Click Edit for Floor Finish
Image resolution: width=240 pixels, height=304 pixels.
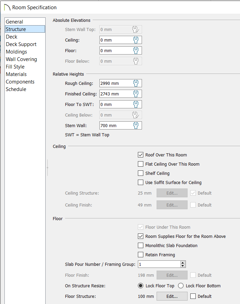pyautogui.click(x=172, y=275)
